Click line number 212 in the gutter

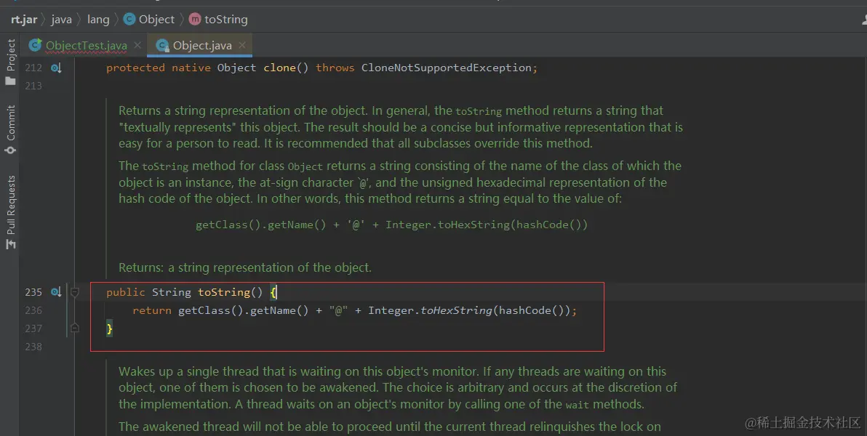coord(33,68)
